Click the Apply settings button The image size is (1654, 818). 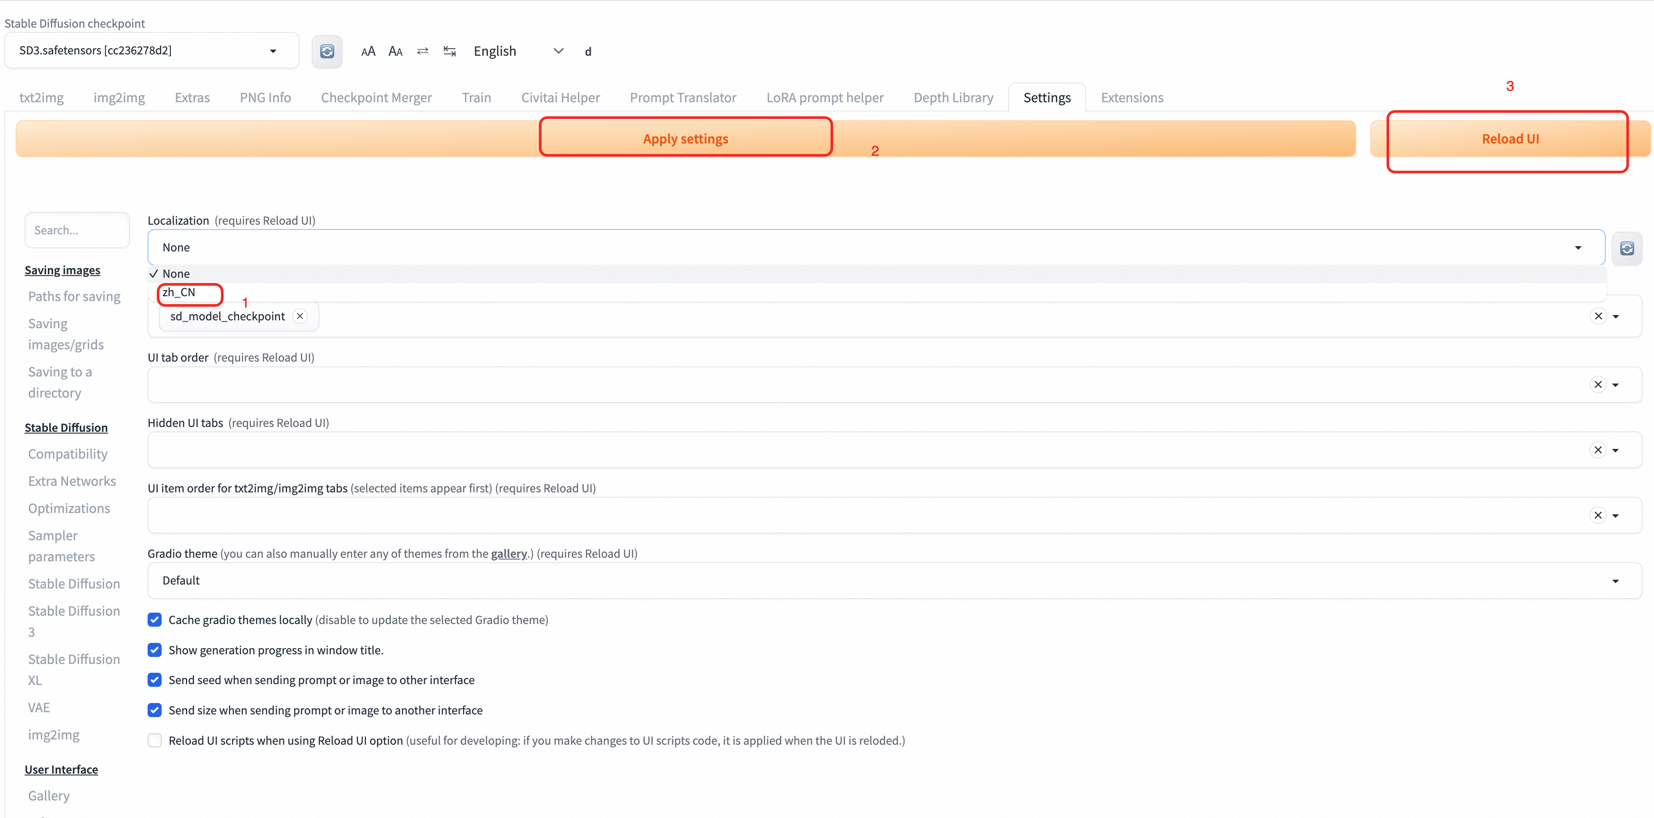coord(686,139)
